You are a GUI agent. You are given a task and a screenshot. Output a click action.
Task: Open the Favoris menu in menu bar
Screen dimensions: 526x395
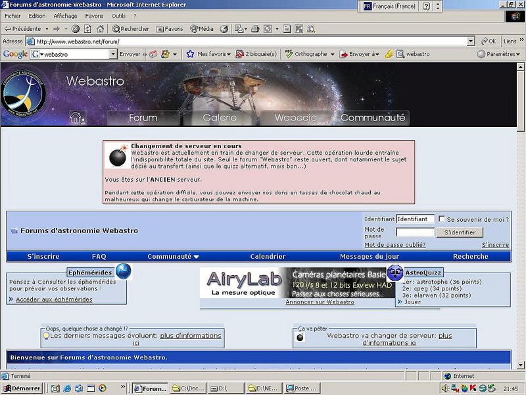tap(94, 16)
